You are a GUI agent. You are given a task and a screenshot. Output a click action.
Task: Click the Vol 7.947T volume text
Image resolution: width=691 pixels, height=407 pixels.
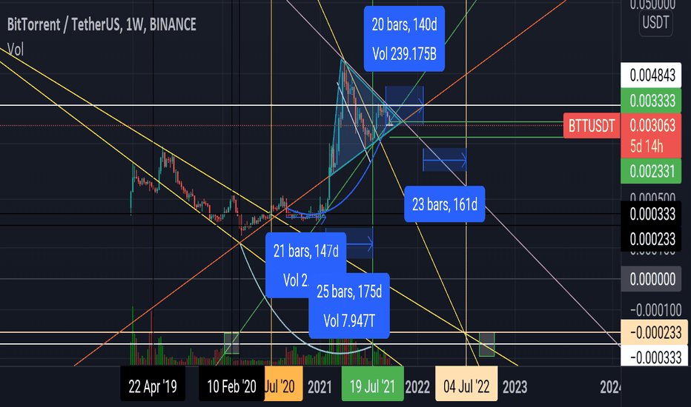click(349, 321)
